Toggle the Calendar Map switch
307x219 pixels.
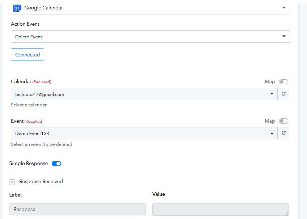pos(283,82)
